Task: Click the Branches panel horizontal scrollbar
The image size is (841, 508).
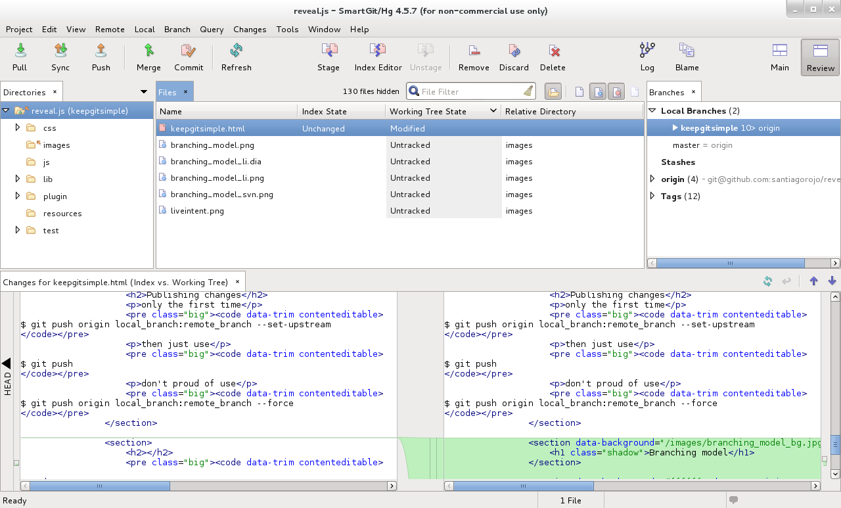Action: pyautogui.click(x=744, y=263)
